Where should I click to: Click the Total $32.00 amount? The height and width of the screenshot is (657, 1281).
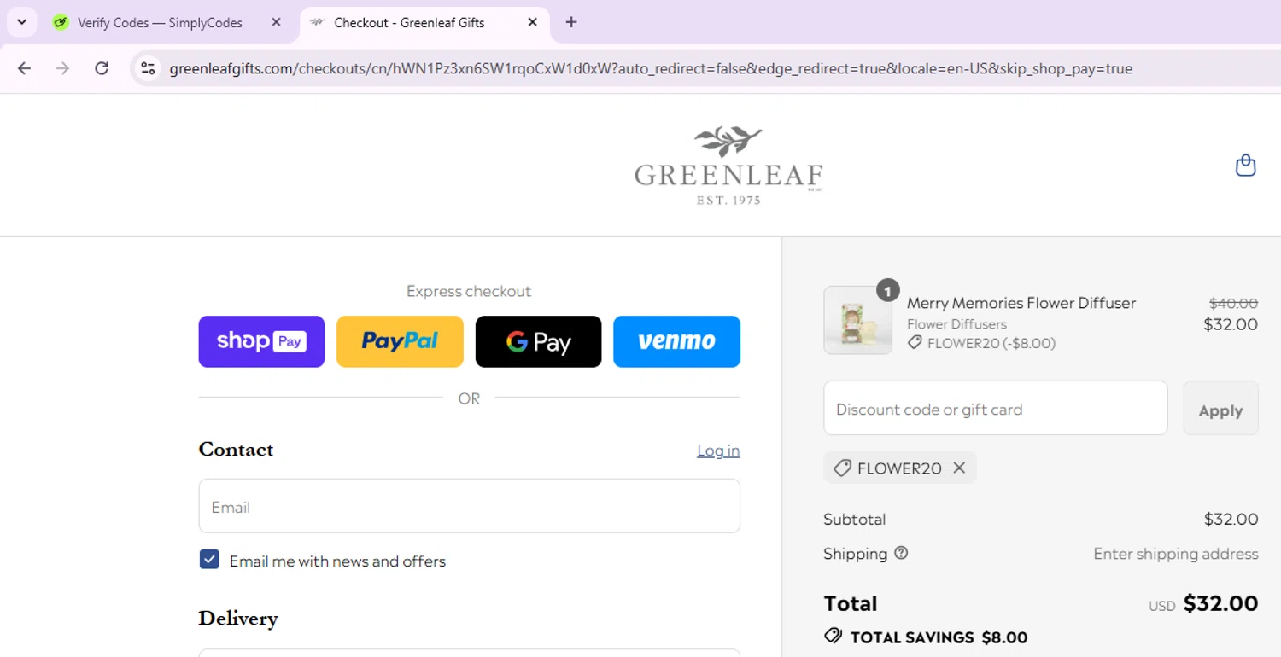1220,603
